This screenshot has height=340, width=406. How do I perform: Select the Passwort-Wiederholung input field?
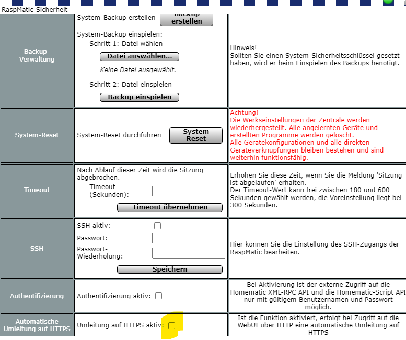pyautogui.click(x=188, y=253)
